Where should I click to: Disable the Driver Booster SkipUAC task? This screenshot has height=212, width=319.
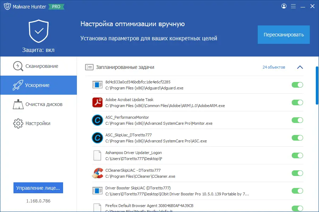[297, 190]
